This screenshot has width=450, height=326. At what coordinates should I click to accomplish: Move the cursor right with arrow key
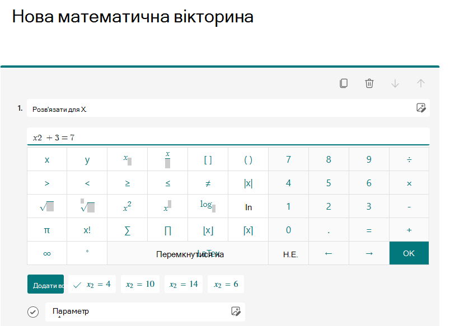pyautogui.click(x=369, y=253)
